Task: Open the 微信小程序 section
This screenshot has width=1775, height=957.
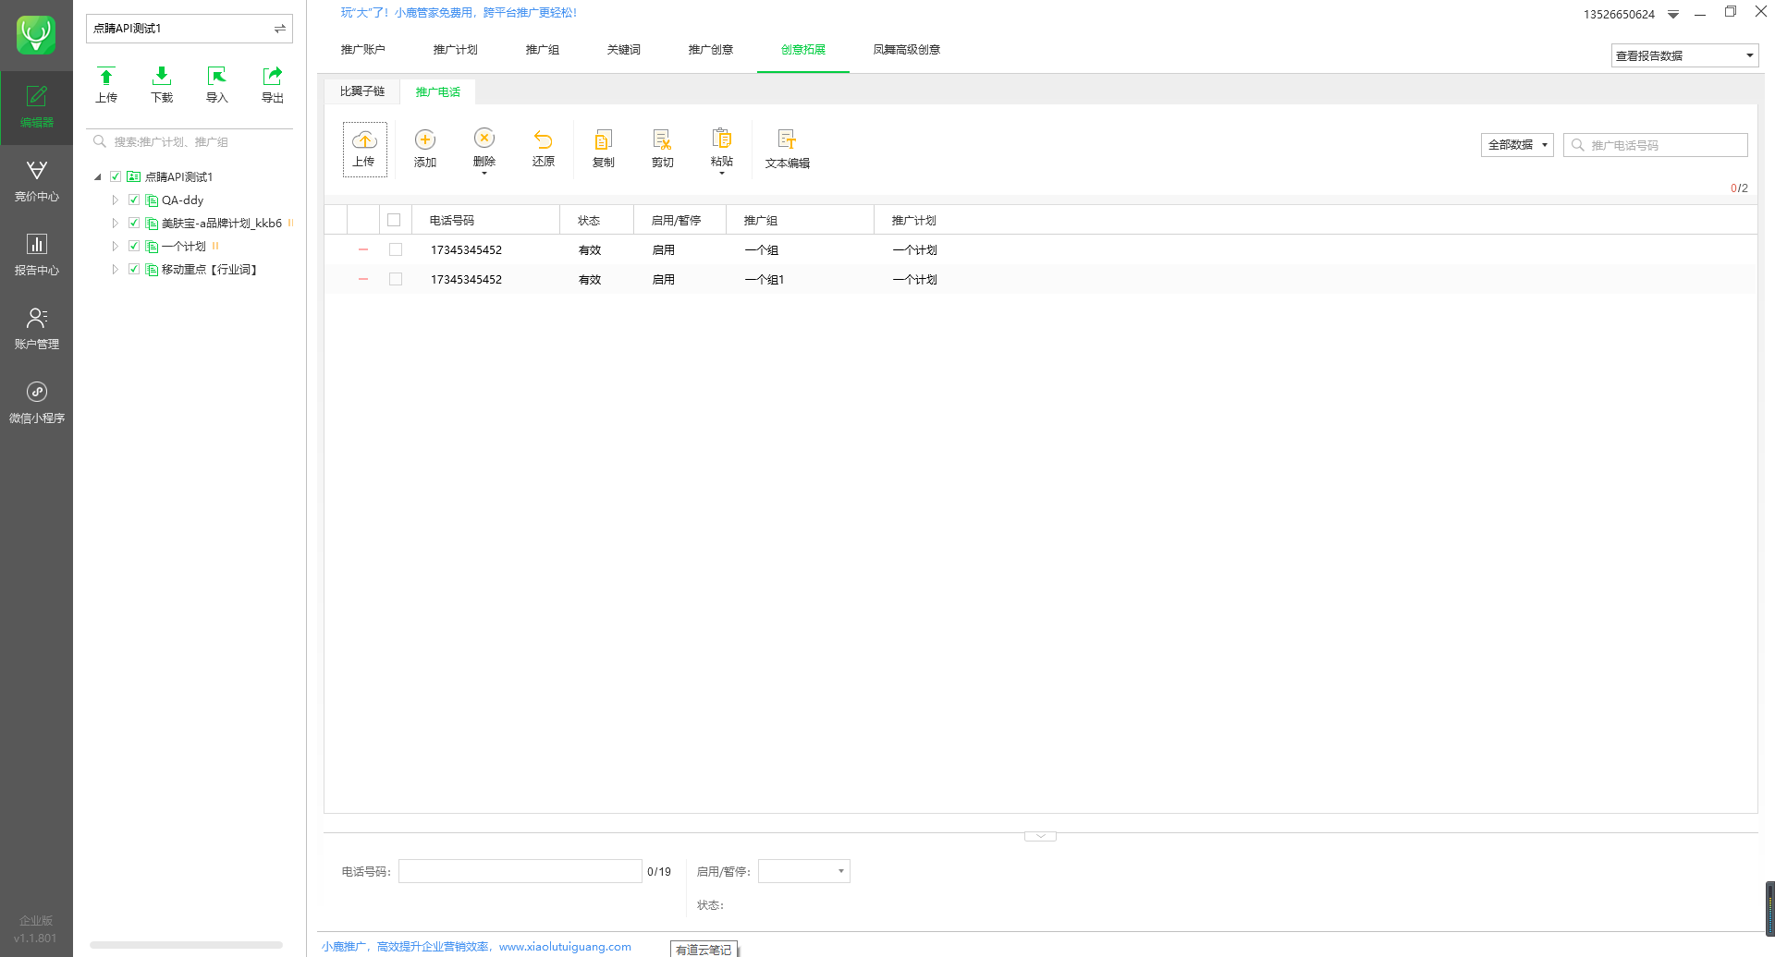Action: (x=36, y=403)
